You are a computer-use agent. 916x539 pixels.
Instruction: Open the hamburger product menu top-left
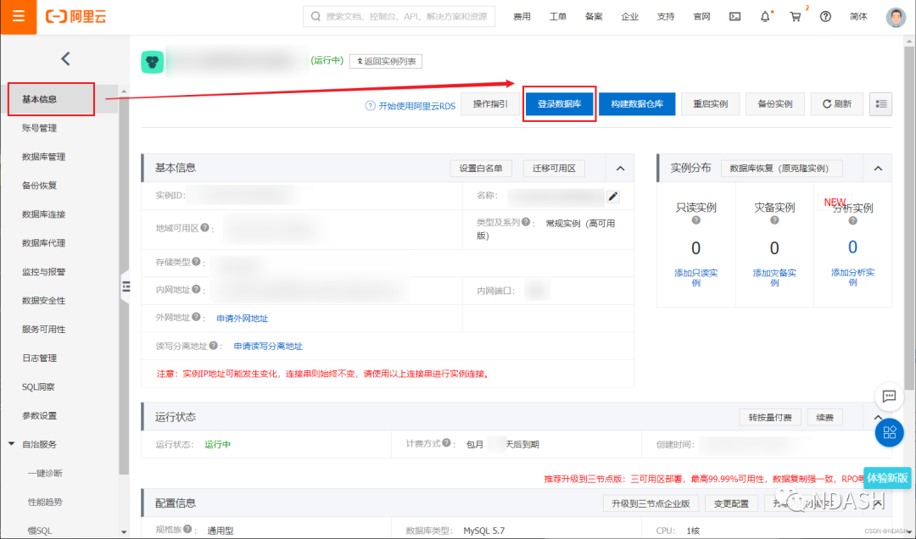19,16
